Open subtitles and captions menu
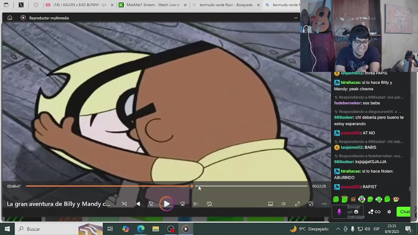 [270, 204]
